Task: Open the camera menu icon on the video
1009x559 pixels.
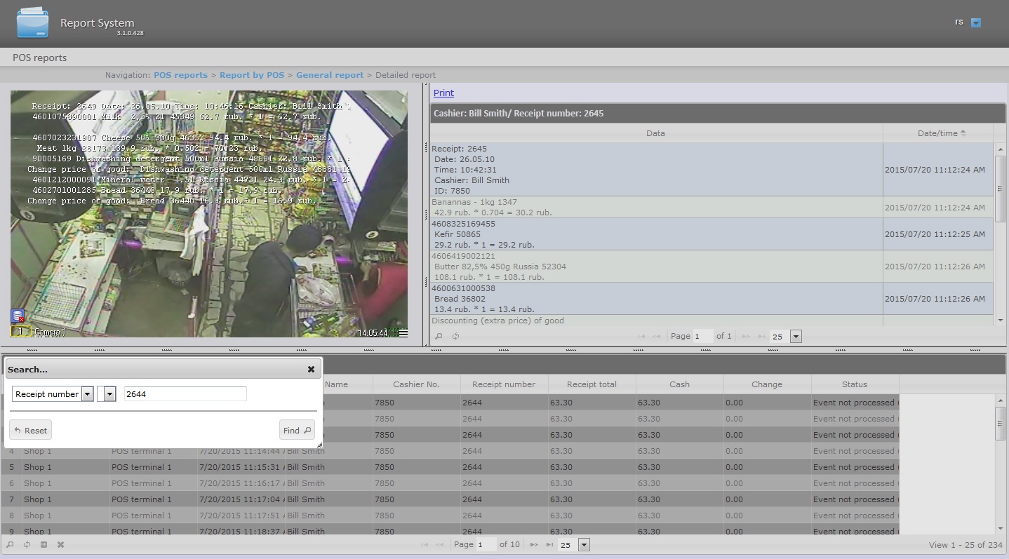Action: coord(403,333)
